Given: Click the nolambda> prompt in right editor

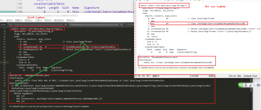Looking at the screenshot, I should pos(176,68).
